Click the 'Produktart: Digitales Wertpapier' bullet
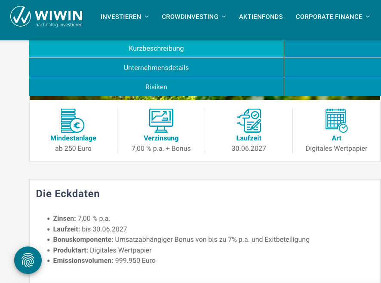381x283 pixels. pos(102,250)
